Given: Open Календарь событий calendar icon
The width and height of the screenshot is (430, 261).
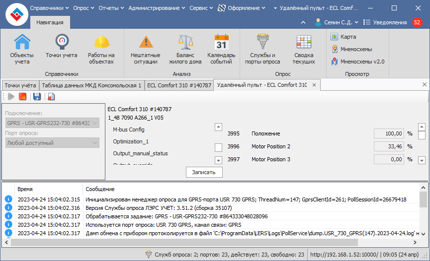Looking at the screenshot, I should click(x=221, y=49).
